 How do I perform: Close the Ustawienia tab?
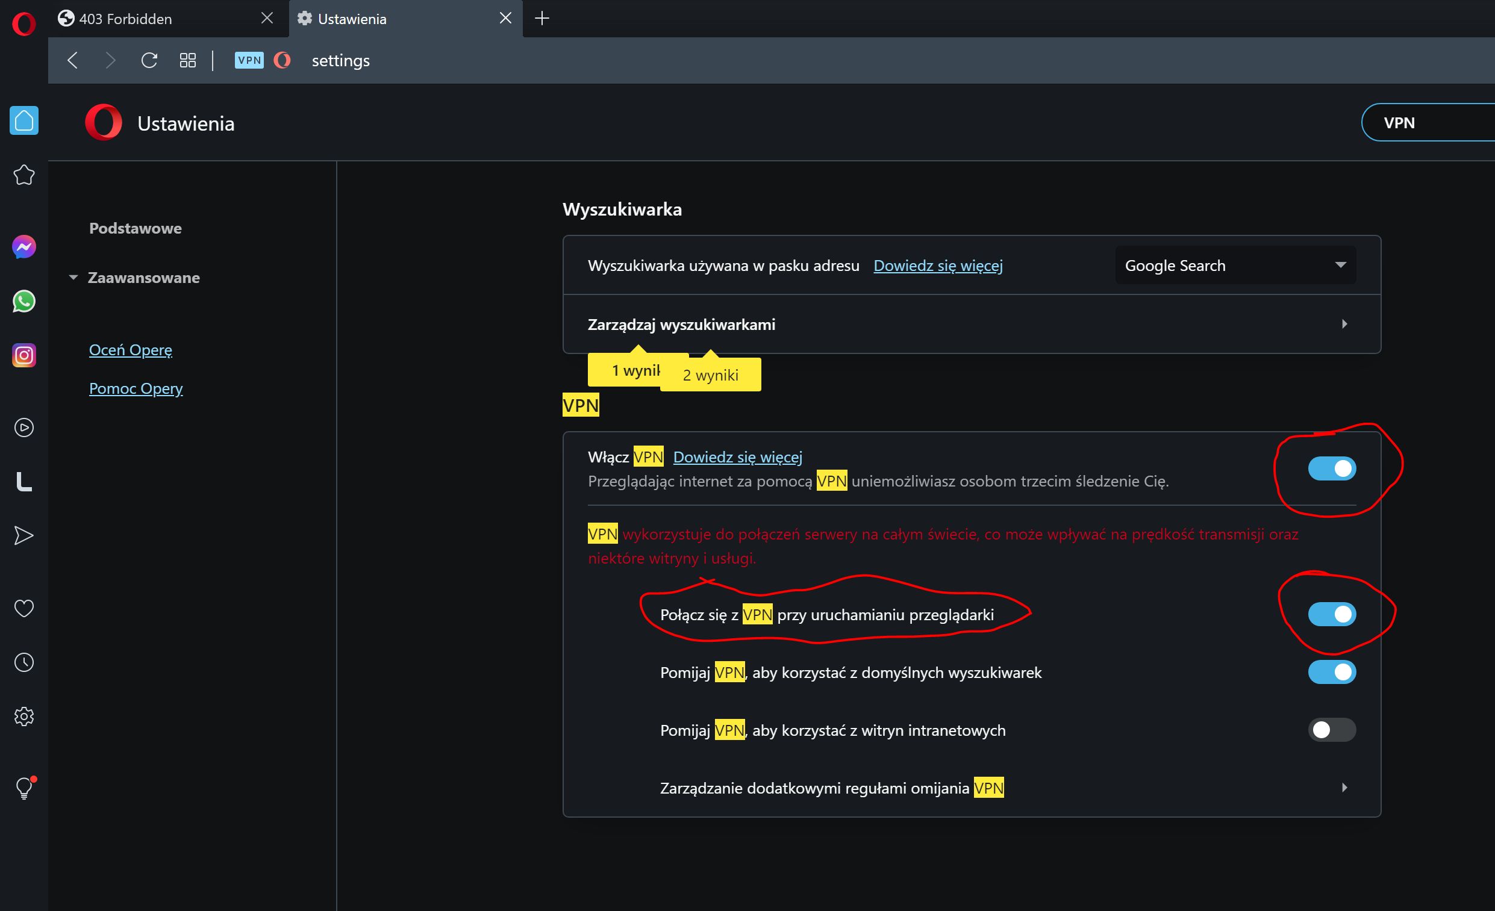click(x=505, y=18)
